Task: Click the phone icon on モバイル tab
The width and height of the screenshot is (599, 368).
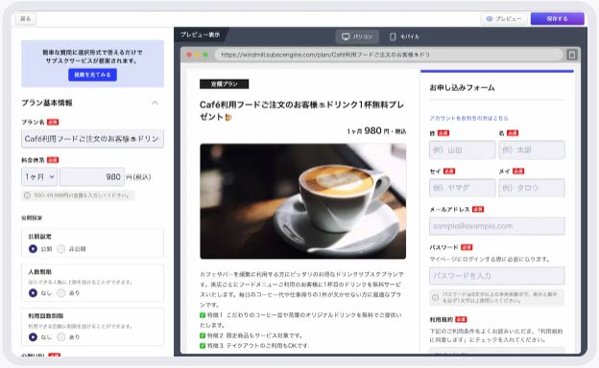Action: click(x=393, y=36)
